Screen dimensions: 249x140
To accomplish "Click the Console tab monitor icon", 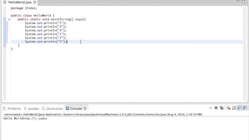I will (67, 108).
